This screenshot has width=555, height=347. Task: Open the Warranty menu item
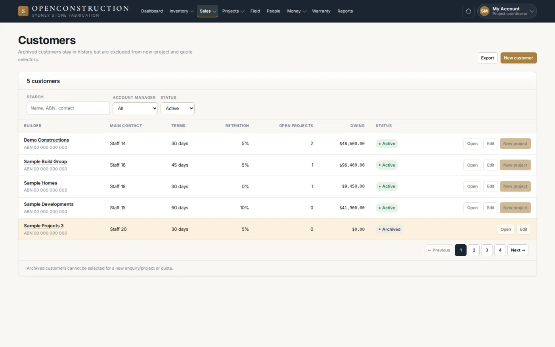tap(321, 11)
